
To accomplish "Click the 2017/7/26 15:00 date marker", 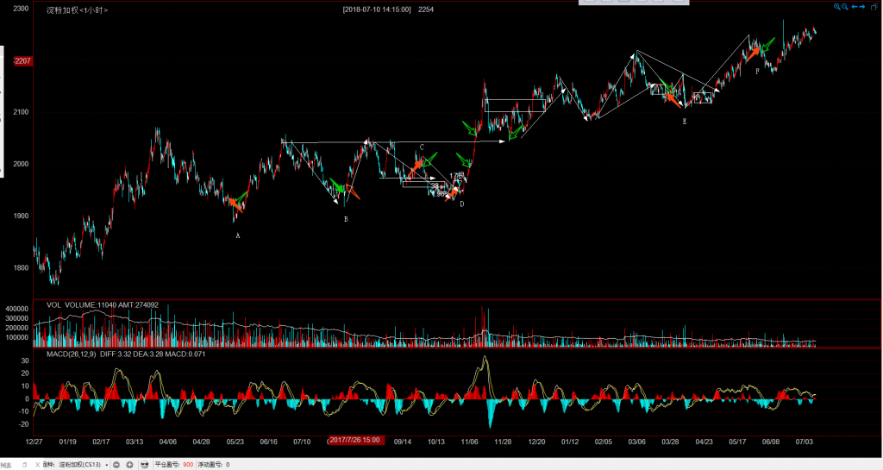I will point(355,441).
